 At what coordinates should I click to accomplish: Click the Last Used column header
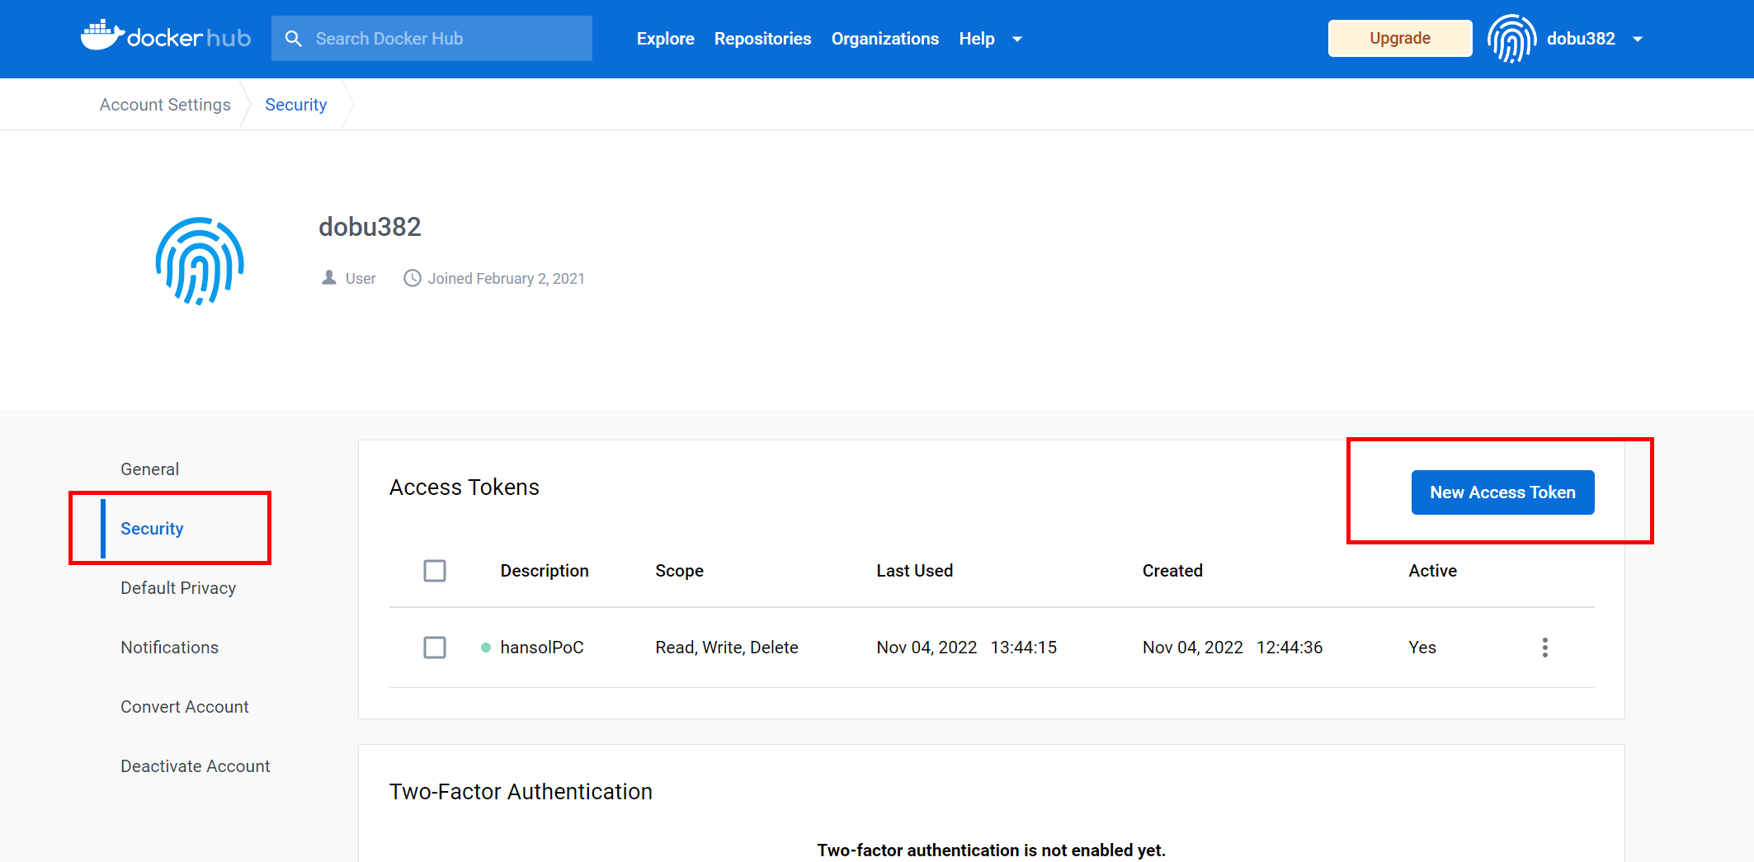[914, 571]
